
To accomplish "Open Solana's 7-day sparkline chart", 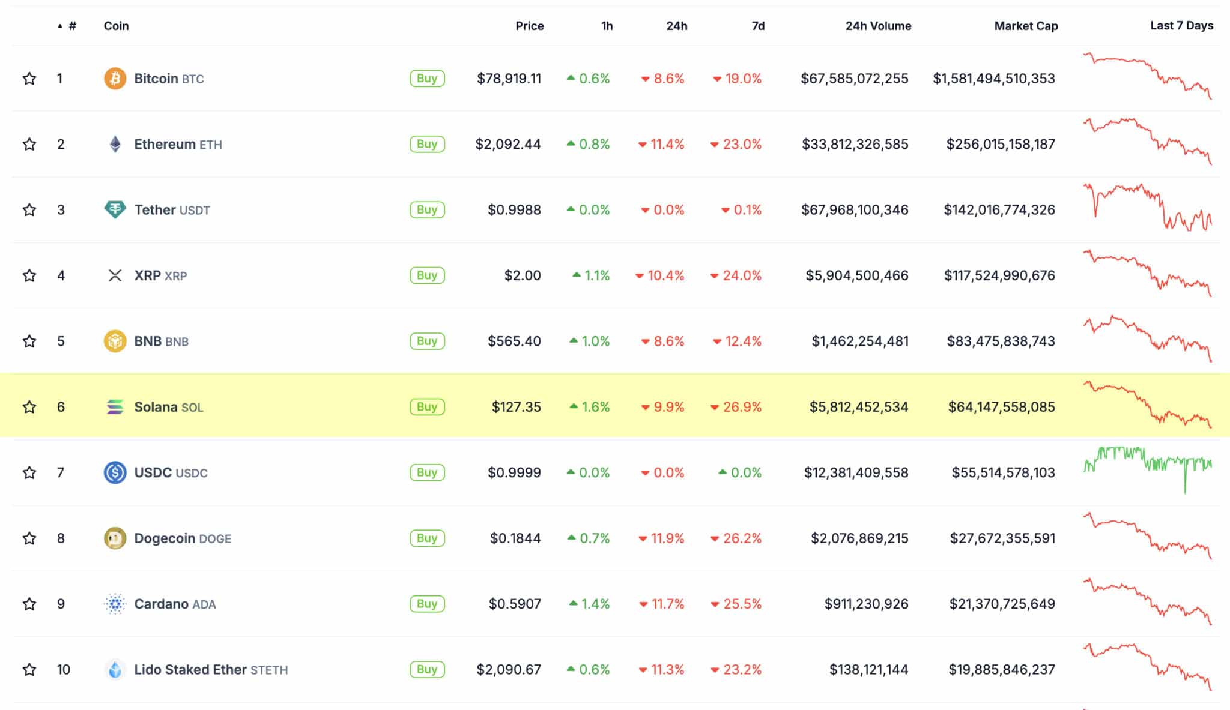I will [x=1148, y=405].
